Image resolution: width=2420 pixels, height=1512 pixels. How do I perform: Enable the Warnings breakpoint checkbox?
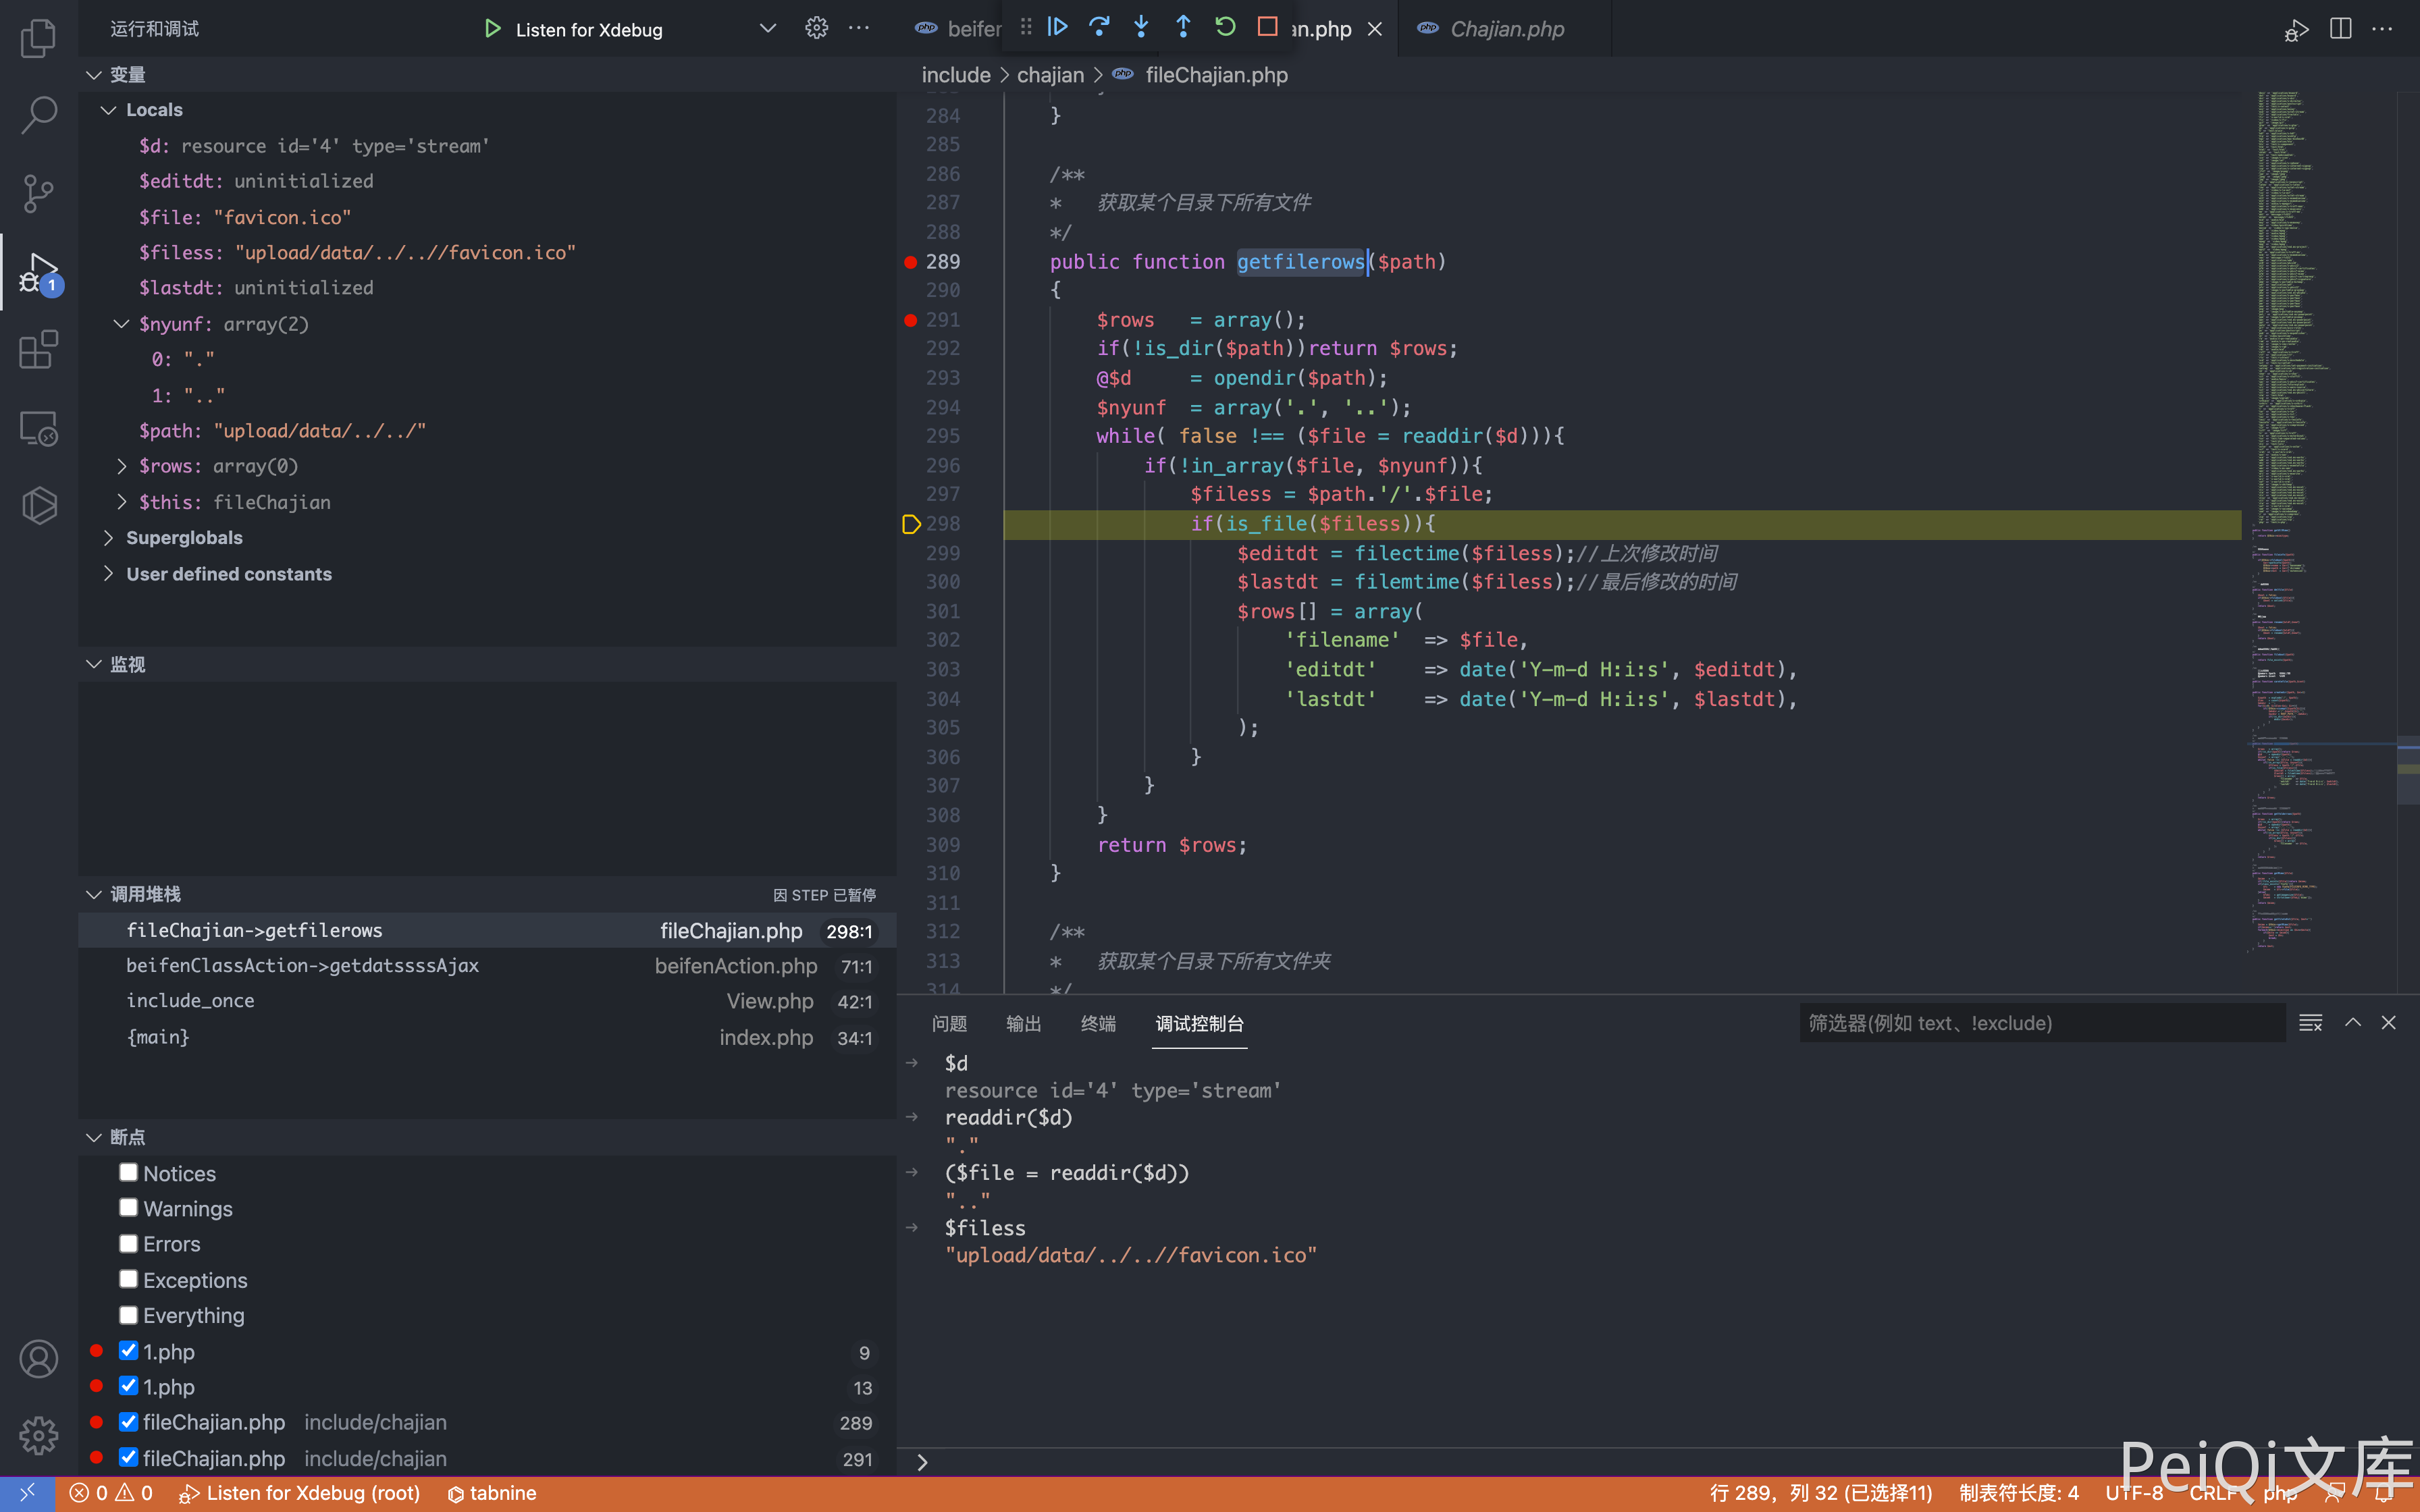(128, 1208)
